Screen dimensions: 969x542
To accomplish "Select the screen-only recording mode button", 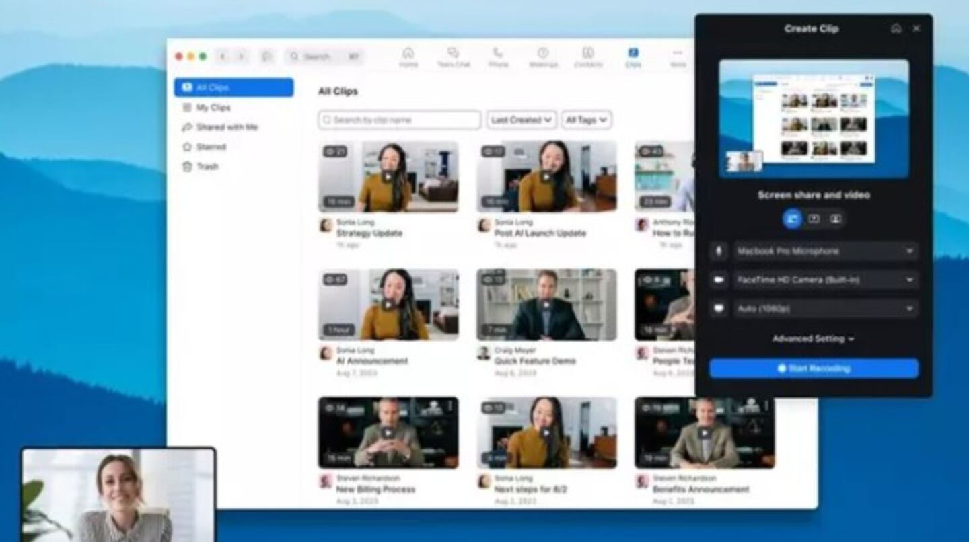I will click(814, 219).
